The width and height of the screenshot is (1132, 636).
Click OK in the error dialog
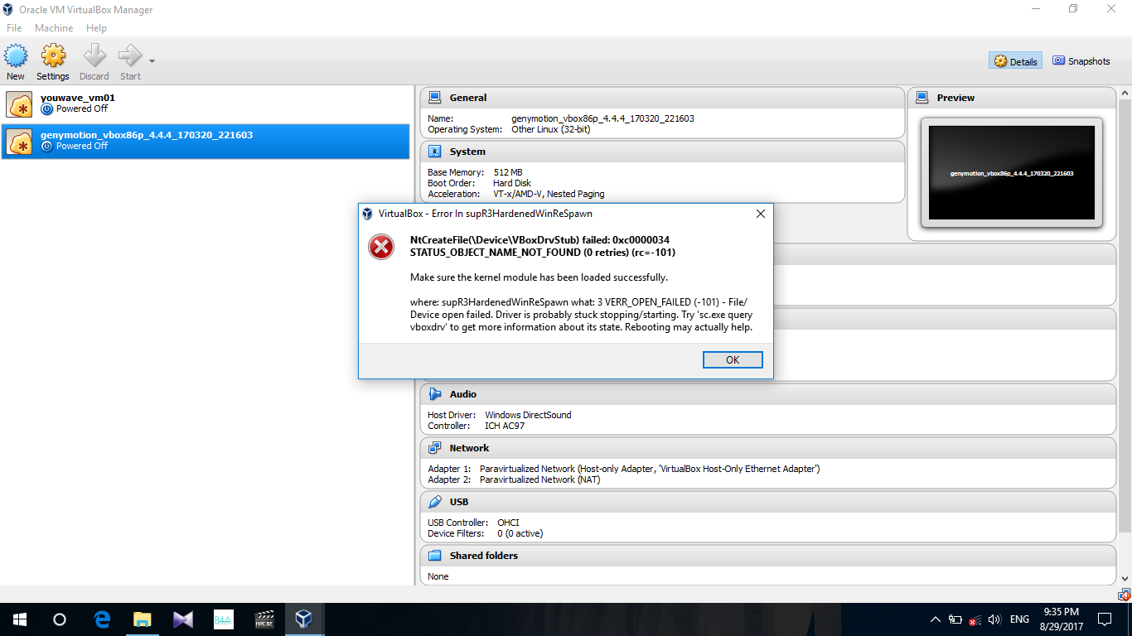coord(732,360)
